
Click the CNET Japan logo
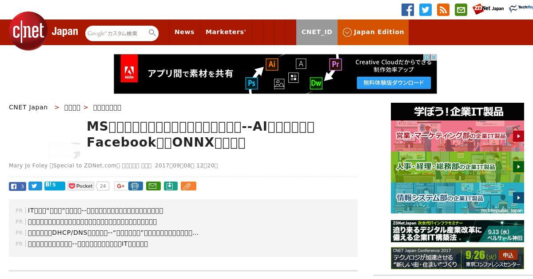coord(44,31)
